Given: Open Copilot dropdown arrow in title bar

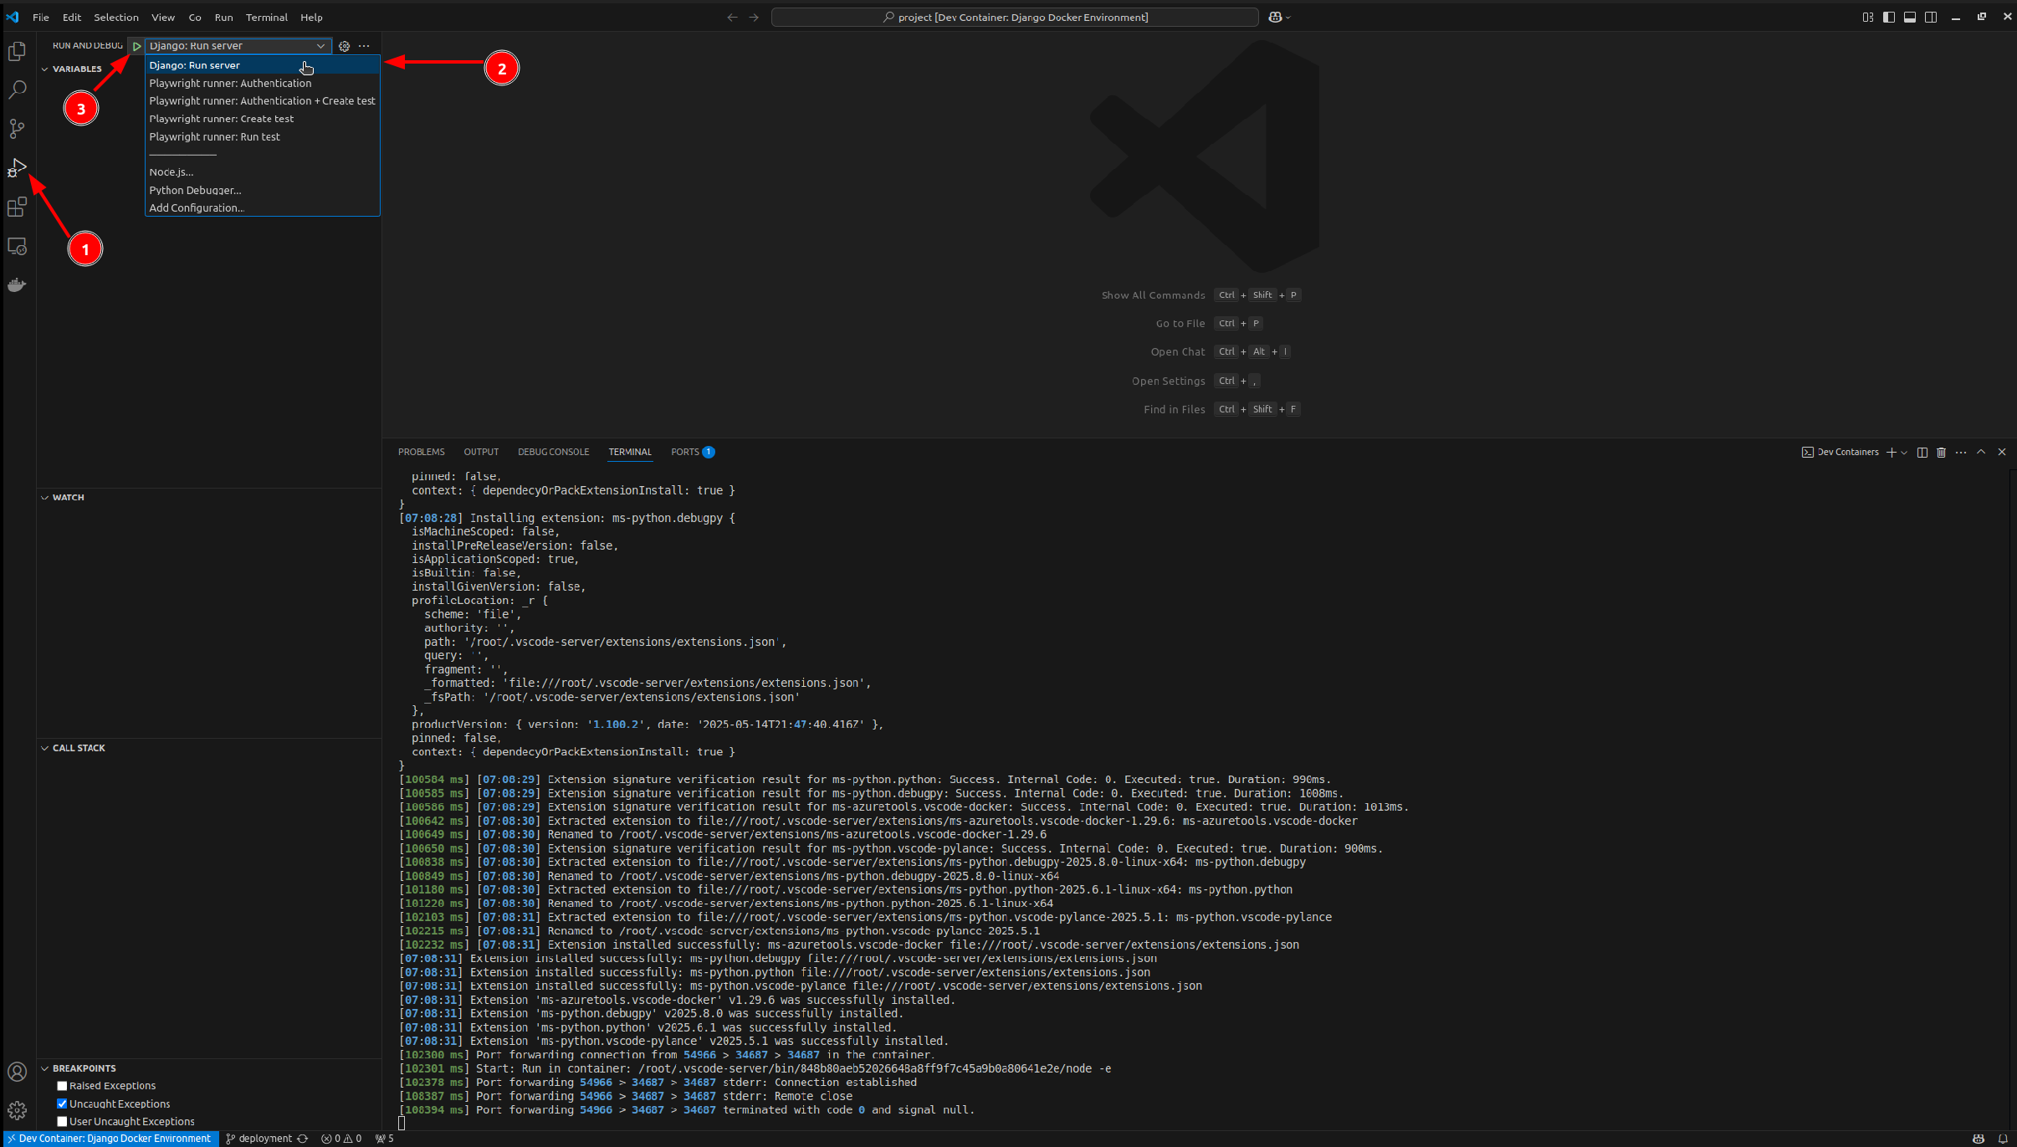Looking at the screenshot, I should (x=1288, y=18).
